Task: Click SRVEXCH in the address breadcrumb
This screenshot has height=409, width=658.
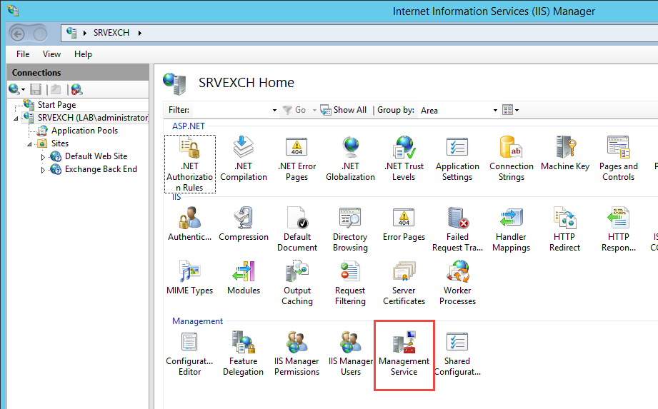Action: (x=111, y=33)
